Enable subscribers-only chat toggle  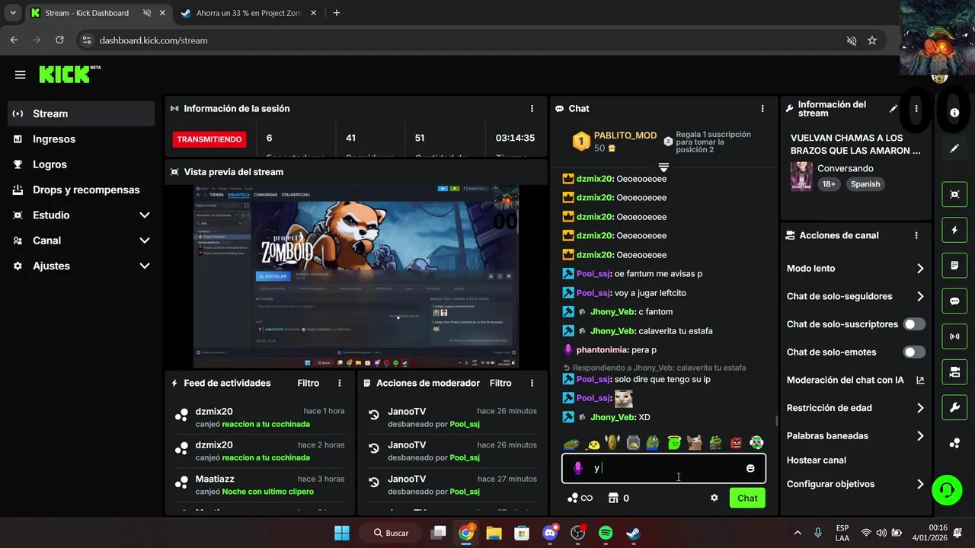(914, 324)
